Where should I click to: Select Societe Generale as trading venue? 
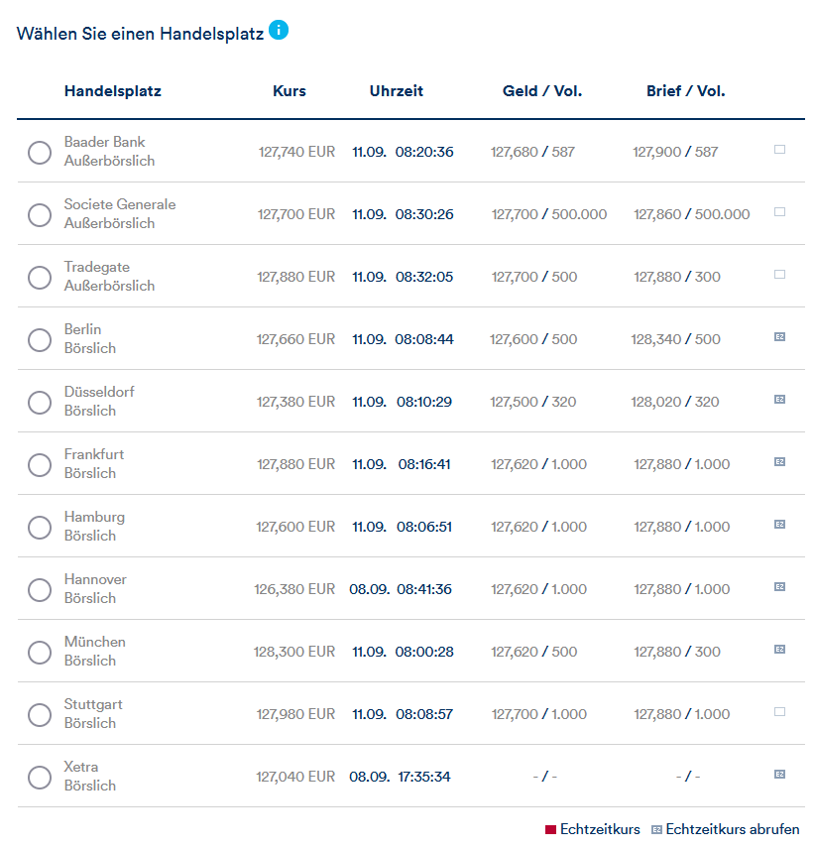tap(40, 215)
